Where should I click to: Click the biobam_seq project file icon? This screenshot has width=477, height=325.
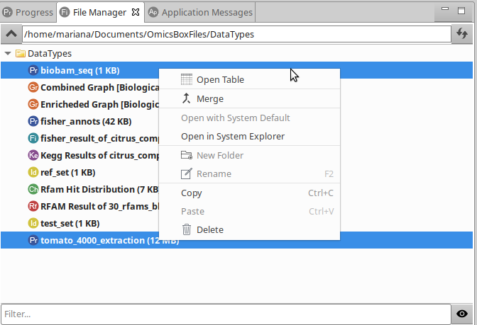[x=33, y=70]
